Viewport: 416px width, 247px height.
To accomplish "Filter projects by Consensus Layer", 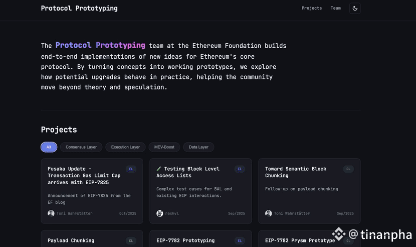I will [81, 147].
